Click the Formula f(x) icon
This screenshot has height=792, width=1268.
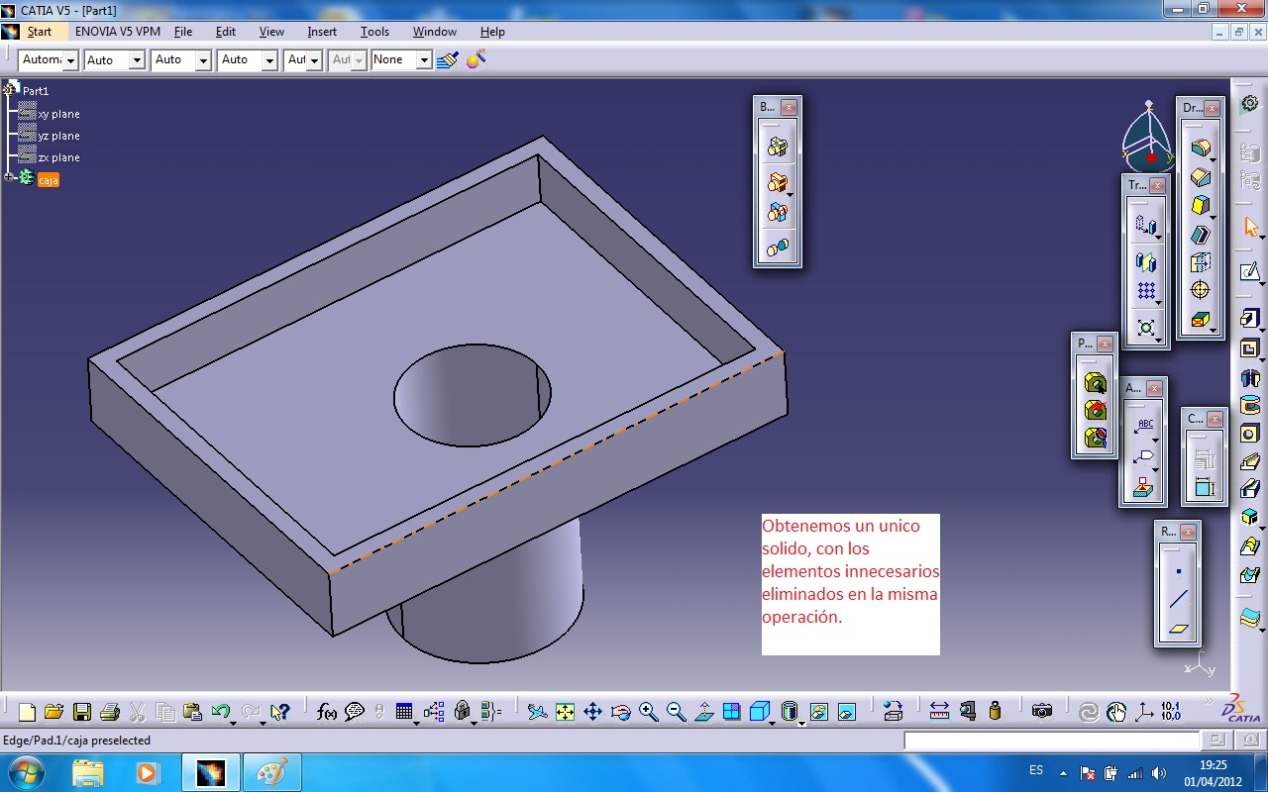coord(327,711)
